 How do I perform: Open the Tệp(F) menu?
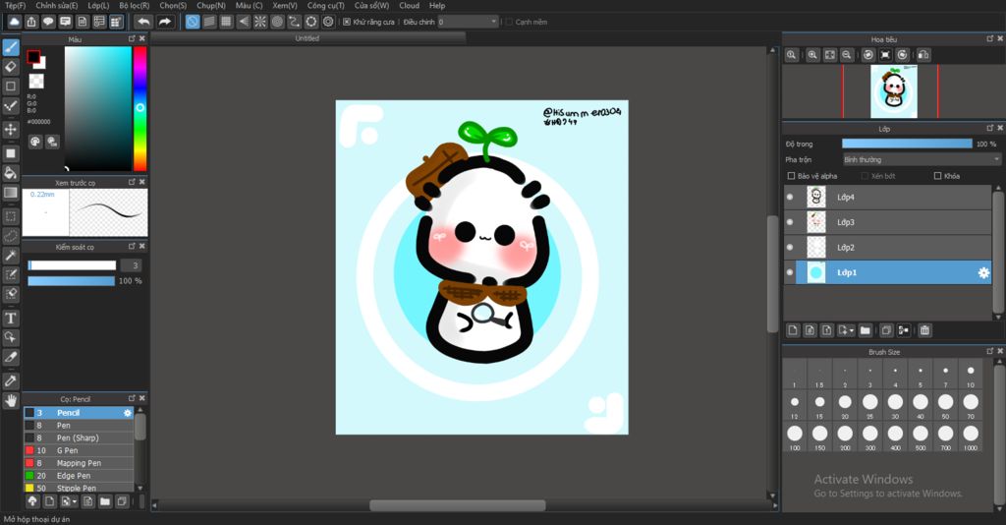[x=15, y=5]
